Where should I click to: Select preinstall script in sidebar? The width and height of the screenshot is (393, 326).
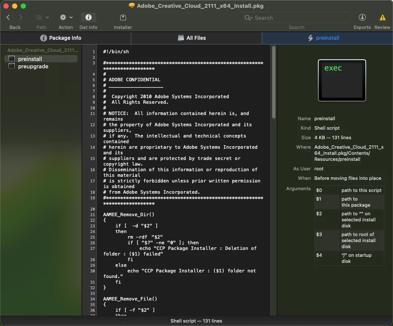[41, 59]
